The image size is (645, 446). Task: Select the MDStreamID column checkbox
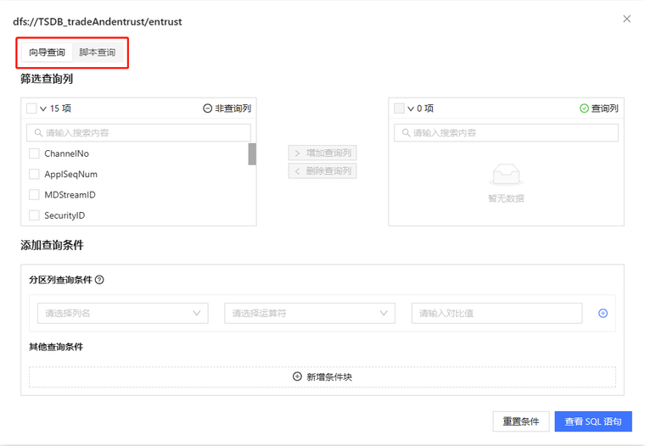[34, 195]
